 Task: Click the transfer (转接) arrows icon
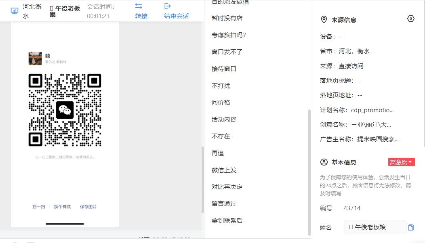pos(139,6)
